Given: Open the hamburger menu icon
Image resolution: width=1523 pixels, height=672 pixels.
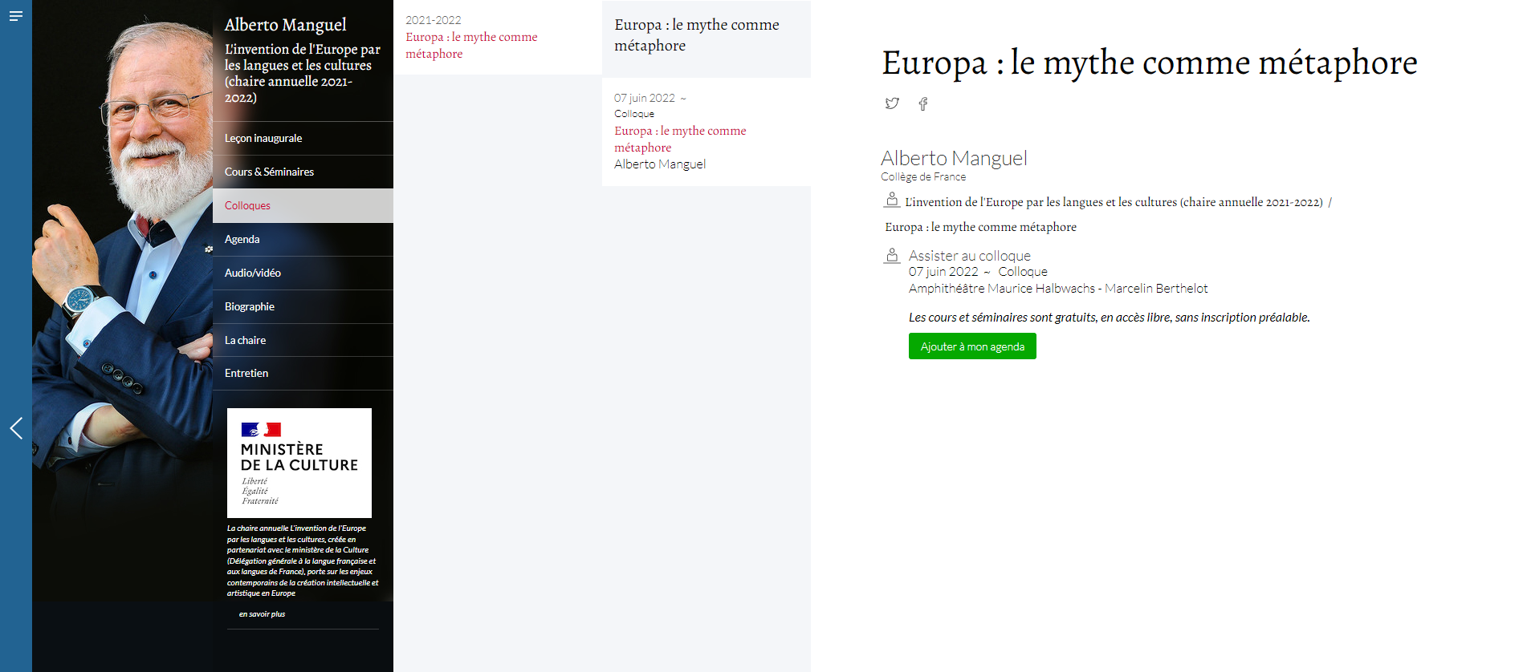Looking at the screenshot, I should 15,16.
